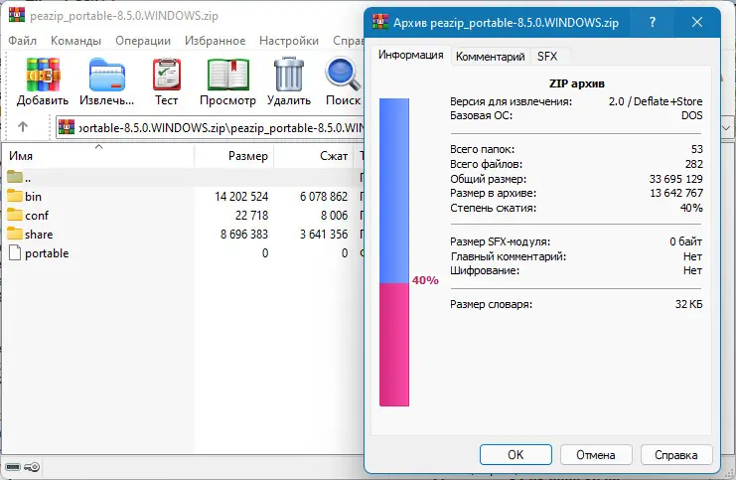Viewport: 736px width, 480px height.
Task: Sort by the Размер column header
Action: 233,156
